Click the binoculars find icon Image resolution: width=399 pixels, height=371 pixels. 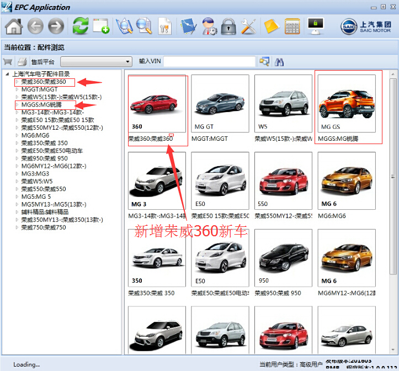tap(279, 62)
